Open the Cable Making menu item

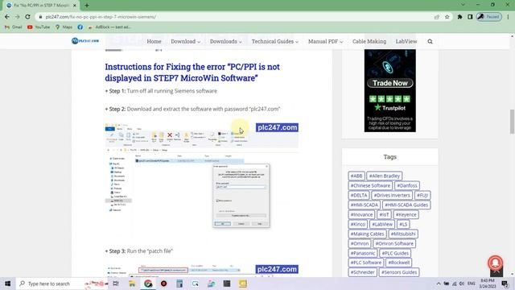(x=369, y=41)
